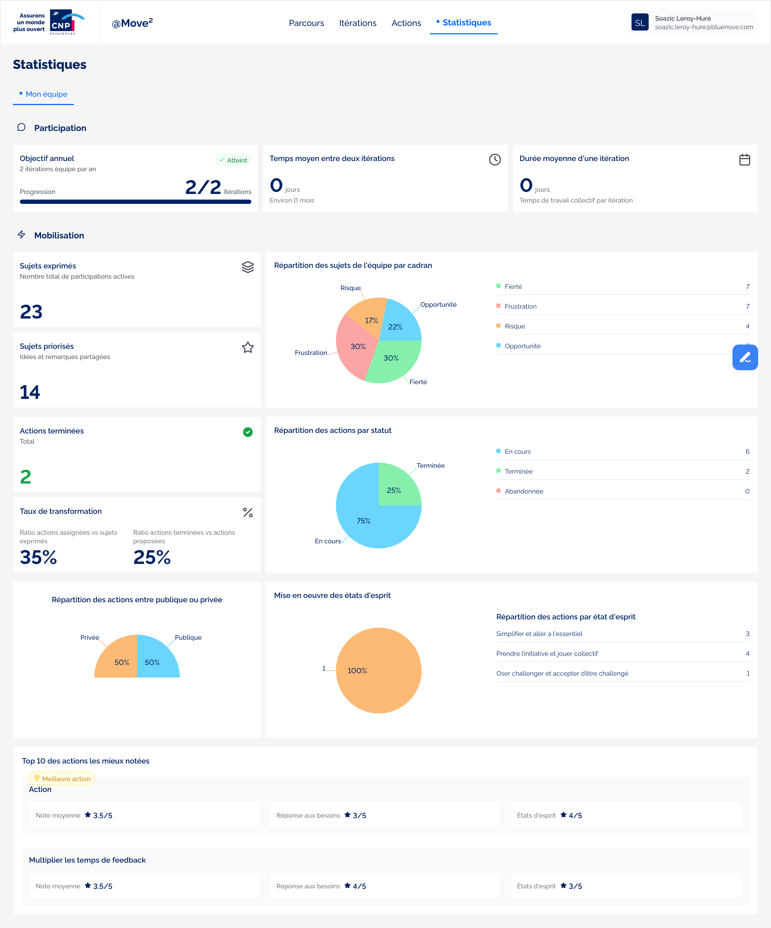Click the layers icon in Sujets exprimés card
Screen dimensions: 771x928
[248, 267]
